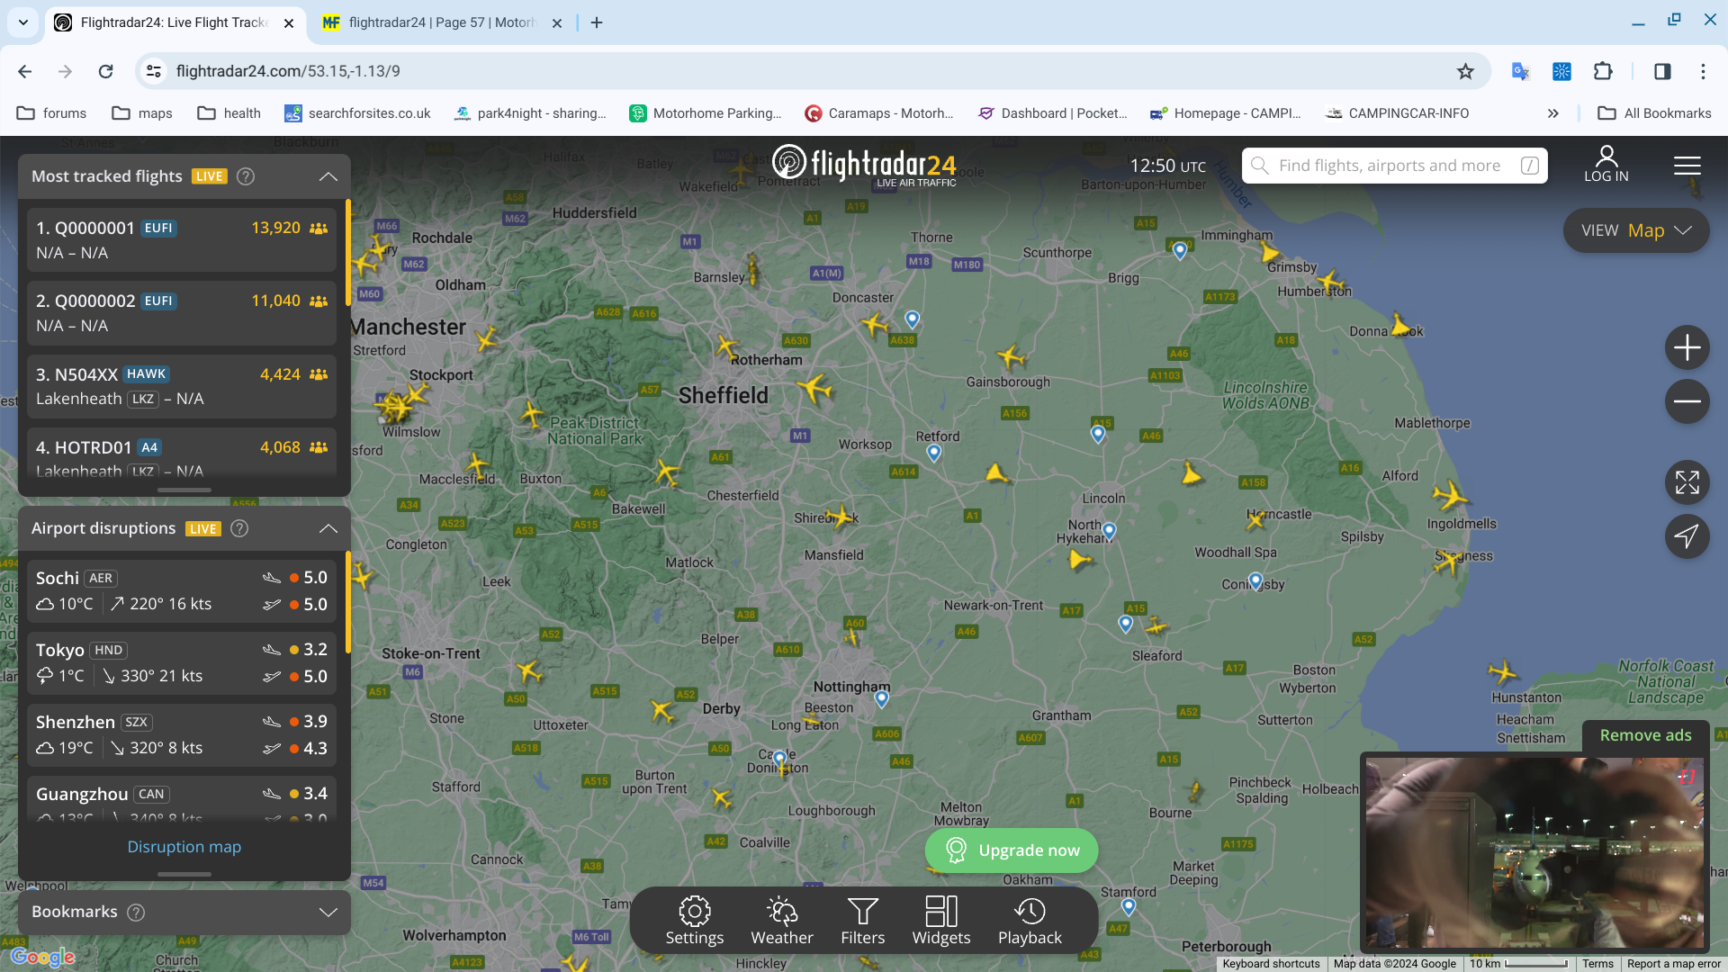Open help for Most tracked flights
This screenshot has height=972, width=1728.
click(x=245, y=176)
